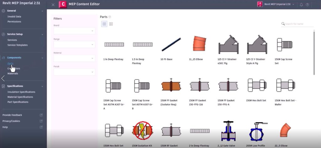
Task: Select the 22_5 Elbow thumbnail
Action: (x=285, y=130)
